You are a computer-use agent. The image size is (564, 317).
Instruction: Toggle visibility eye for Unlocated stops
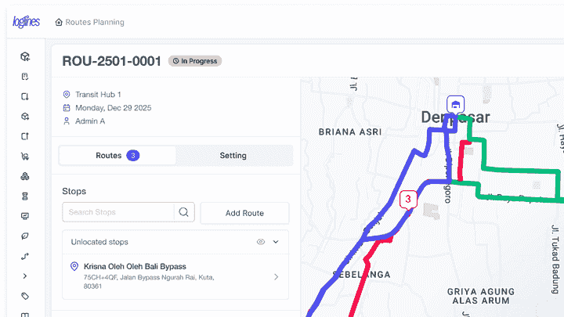(x=261, y=242)
